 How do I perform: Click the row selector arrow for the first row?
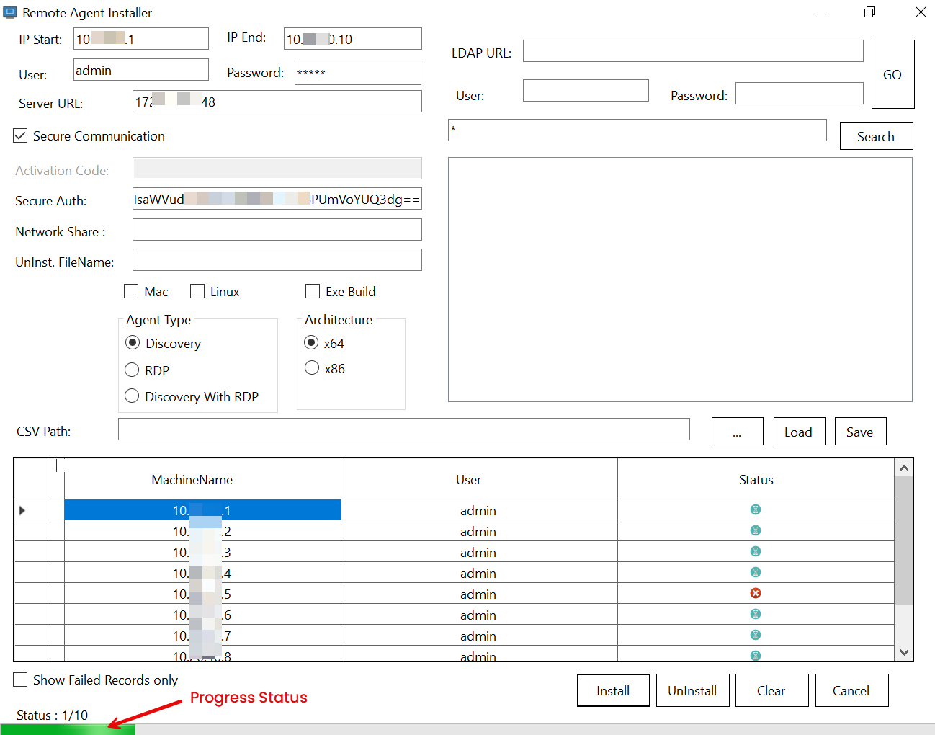[x=22, y=510]
